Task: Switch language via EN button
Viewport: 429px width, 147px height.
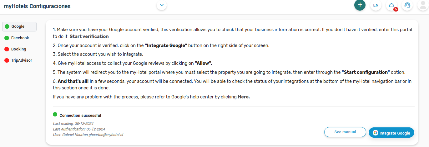Action: 376,5
